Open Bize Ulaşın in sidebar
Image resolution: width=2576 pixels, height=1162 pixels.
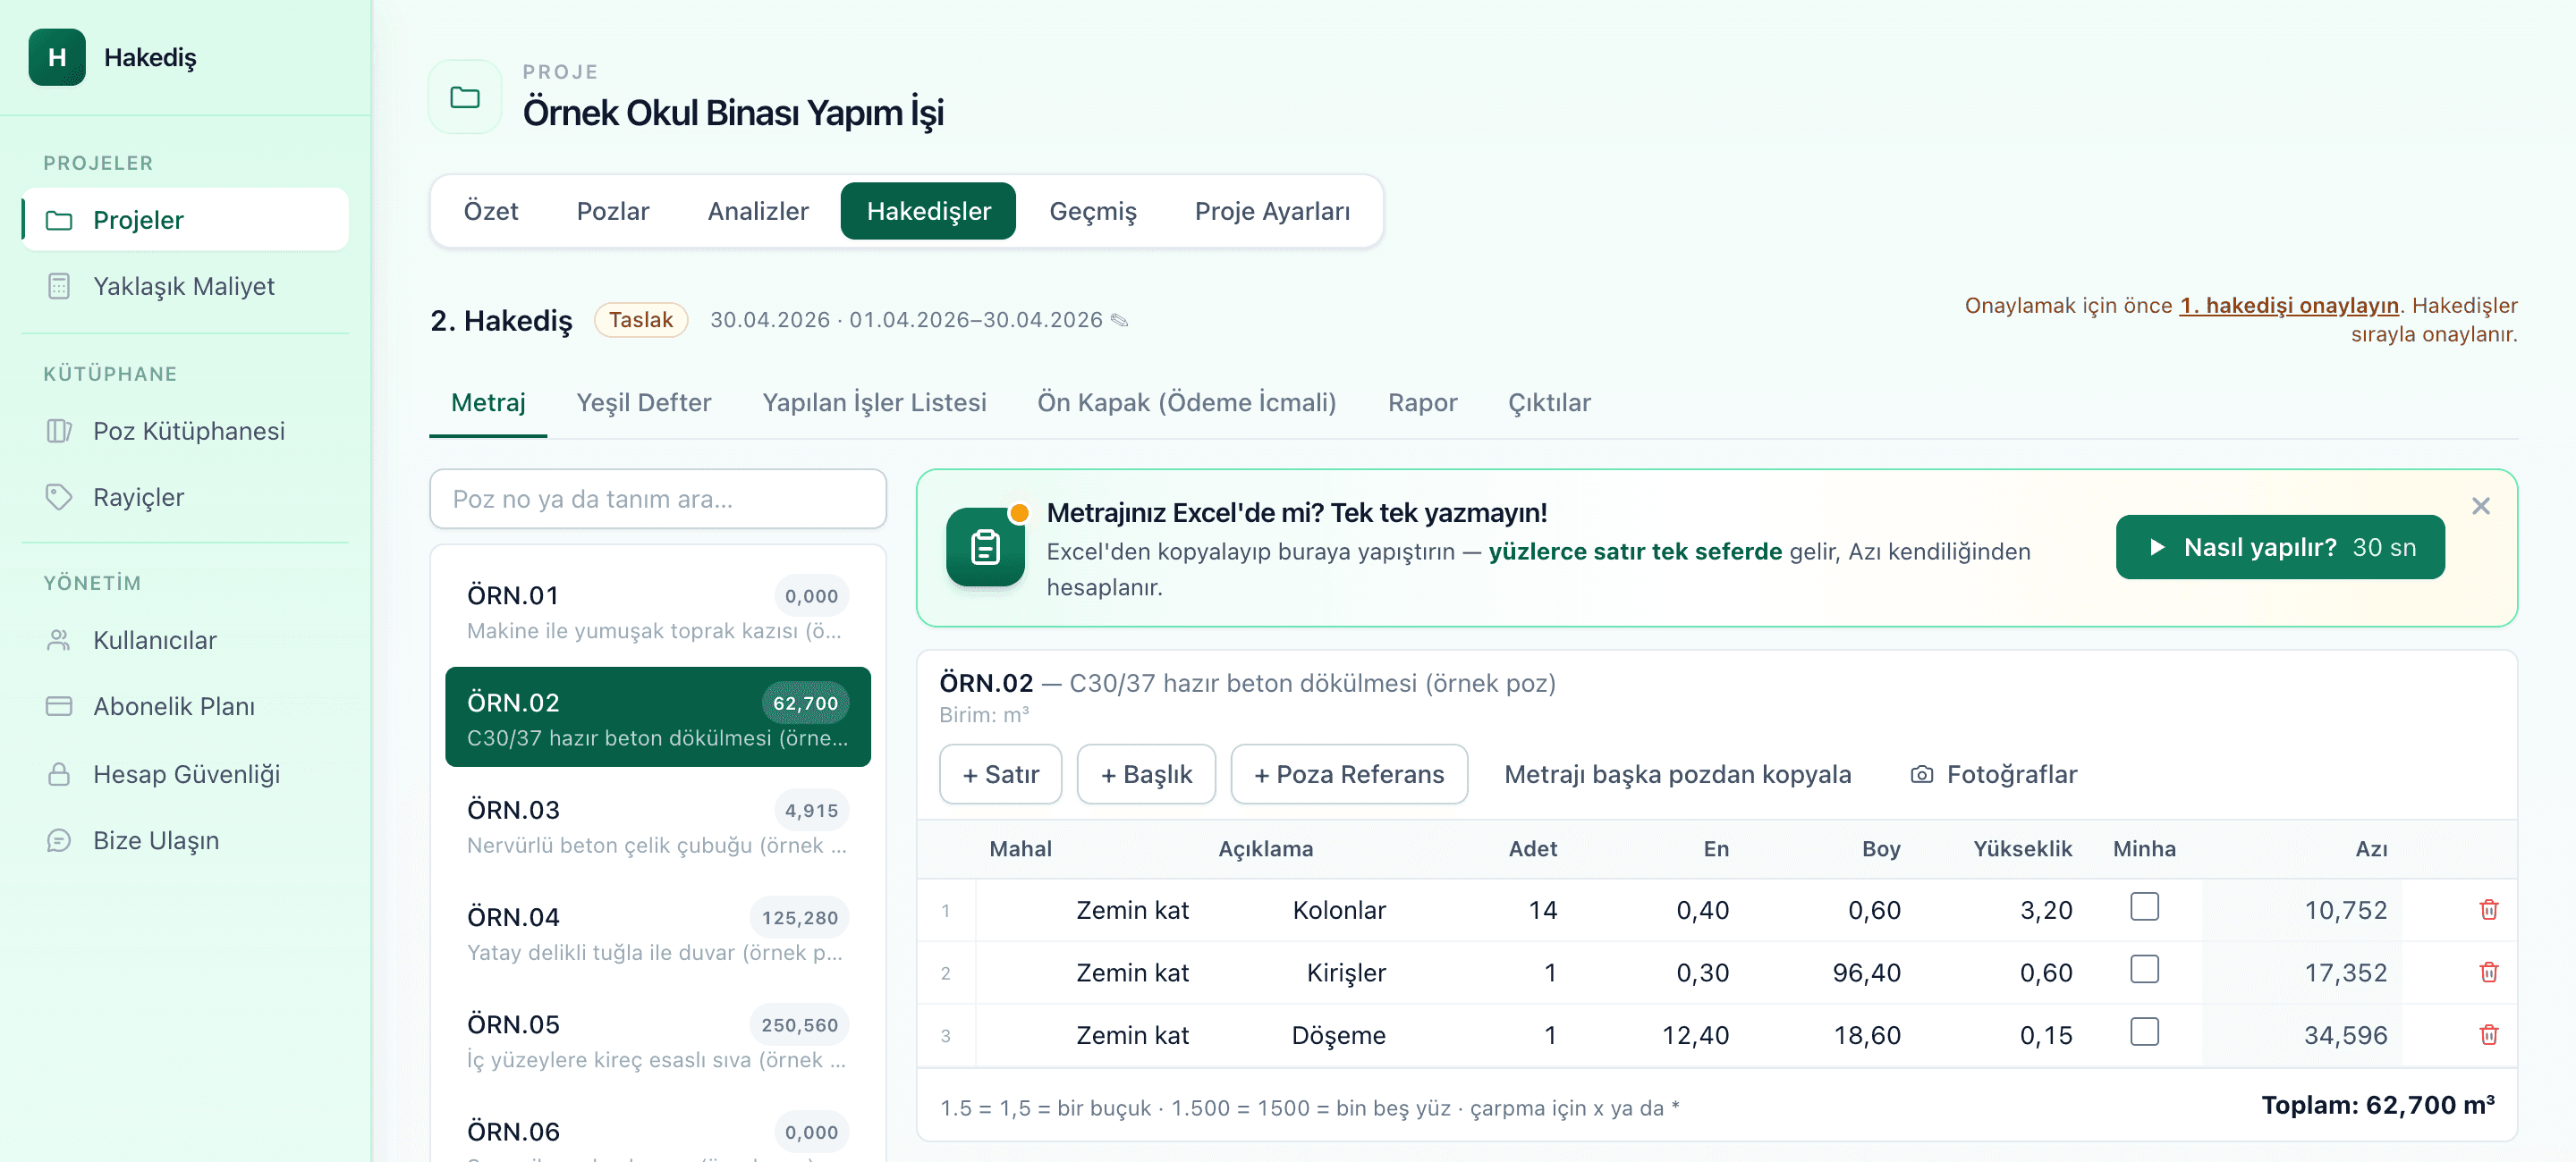pyautogui.click(x=185, y=840)
